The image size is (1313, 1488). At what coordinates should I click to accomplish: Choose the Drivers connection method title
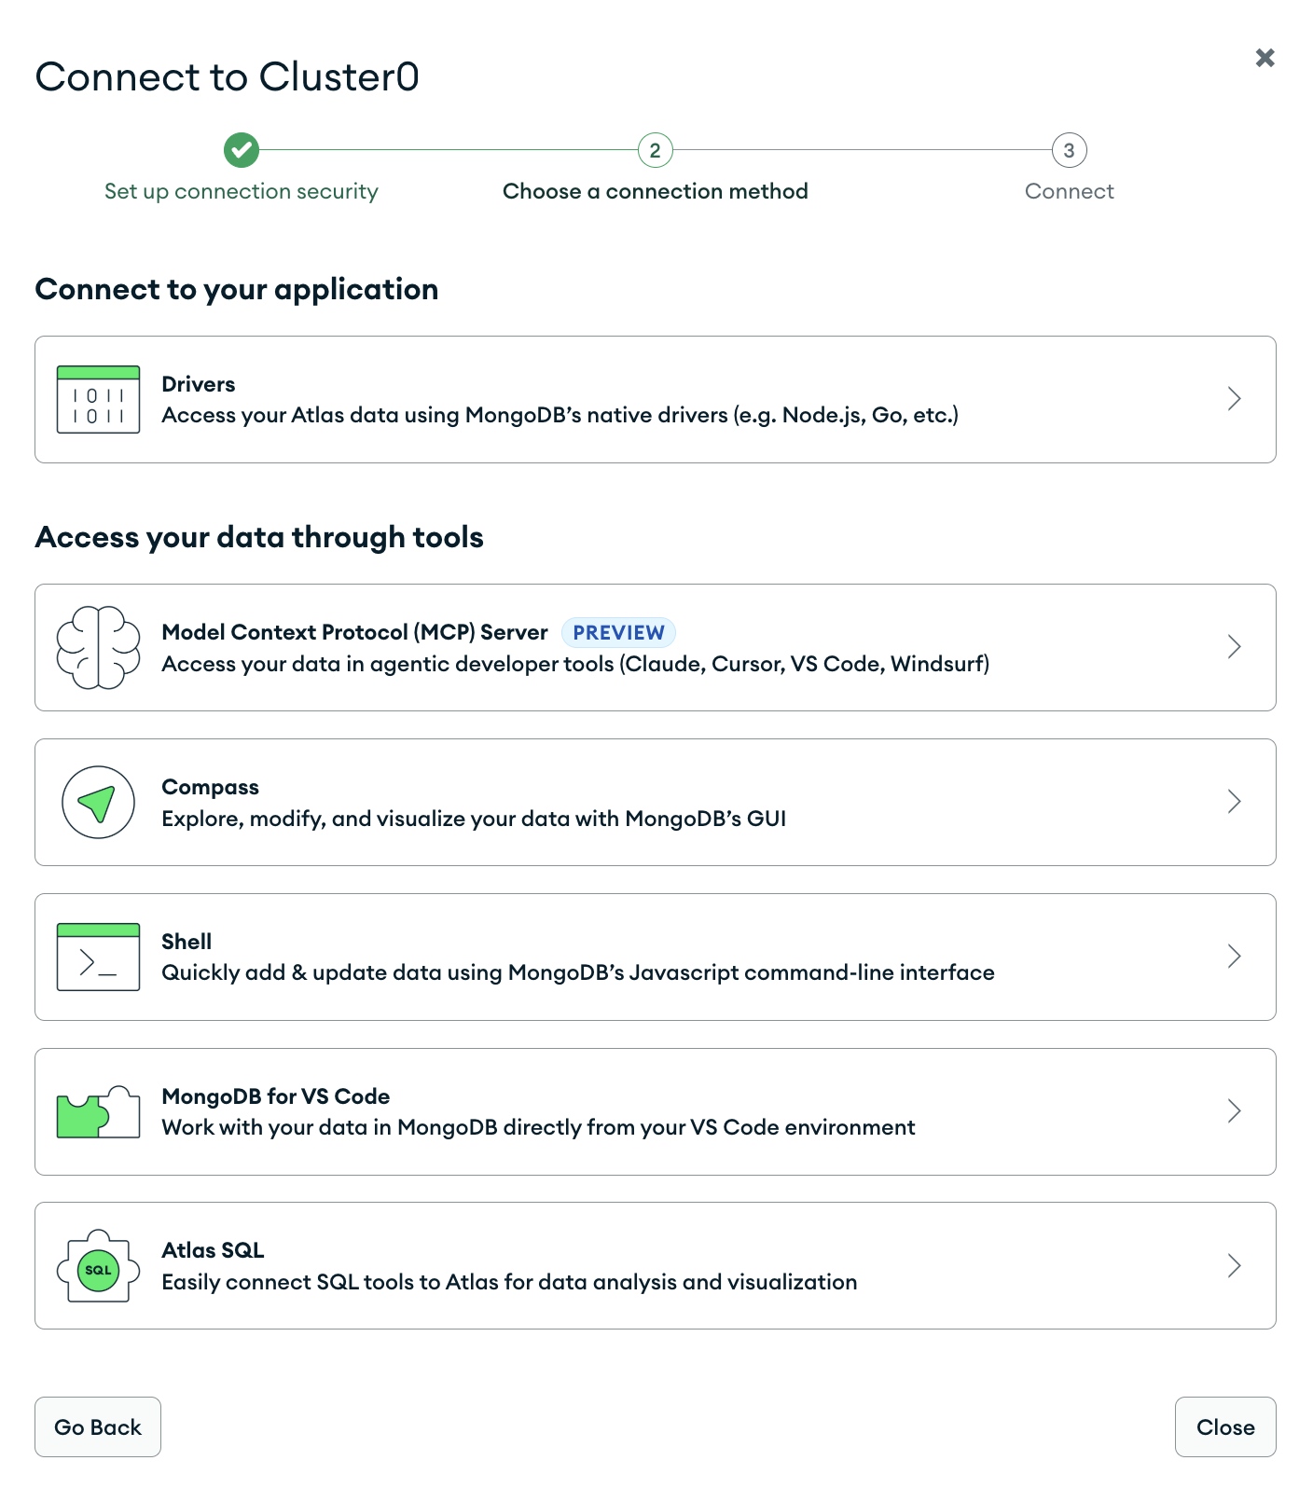click(199, 384)
